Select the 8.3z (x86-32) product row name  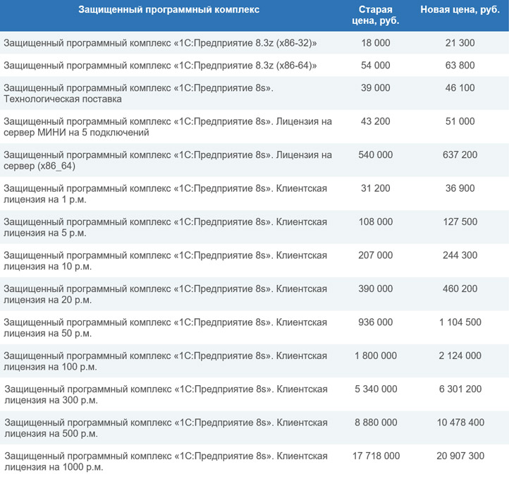[160, 43]
